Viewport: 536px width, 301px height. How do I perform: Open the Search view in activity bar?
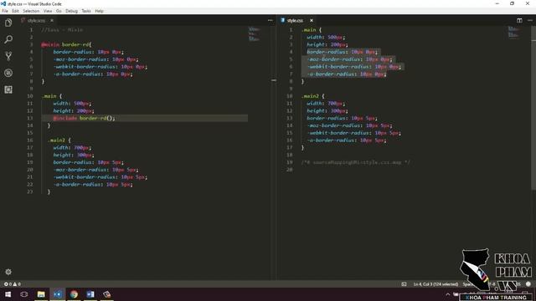coord(8,39)
